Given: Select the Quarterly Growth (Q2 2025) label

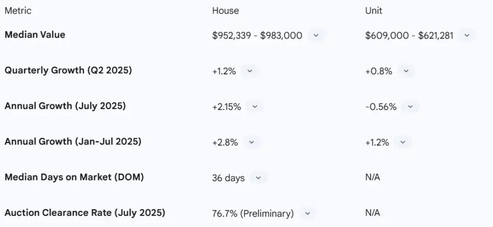Looking at the screenshot, I should tap(68, 70).
